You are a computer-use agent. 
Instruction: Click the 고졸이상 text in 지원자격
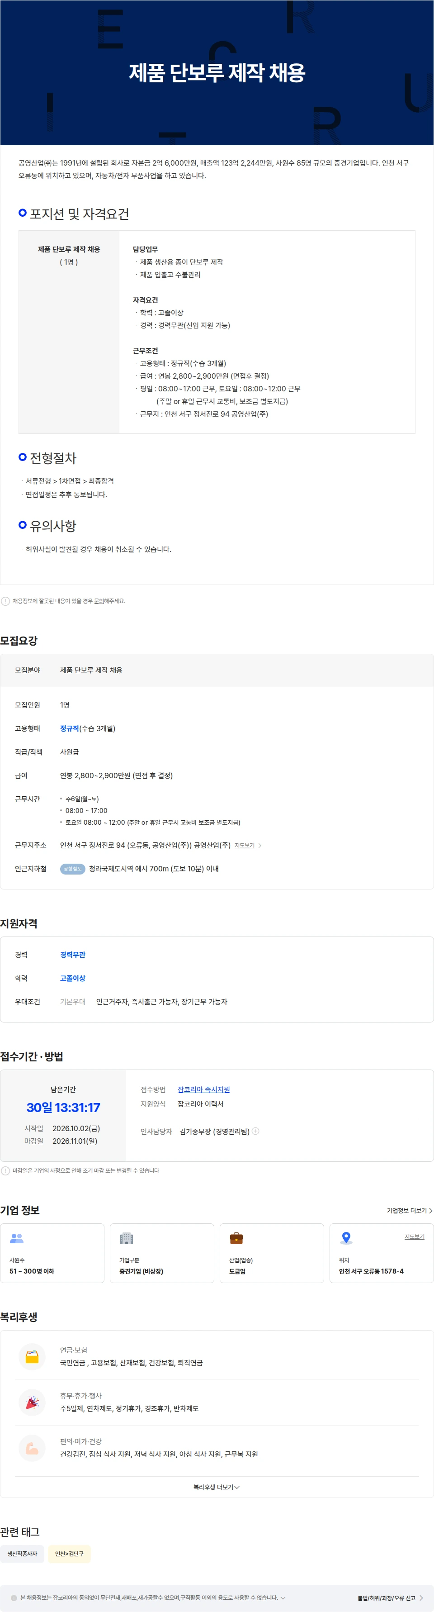(72, 978)
